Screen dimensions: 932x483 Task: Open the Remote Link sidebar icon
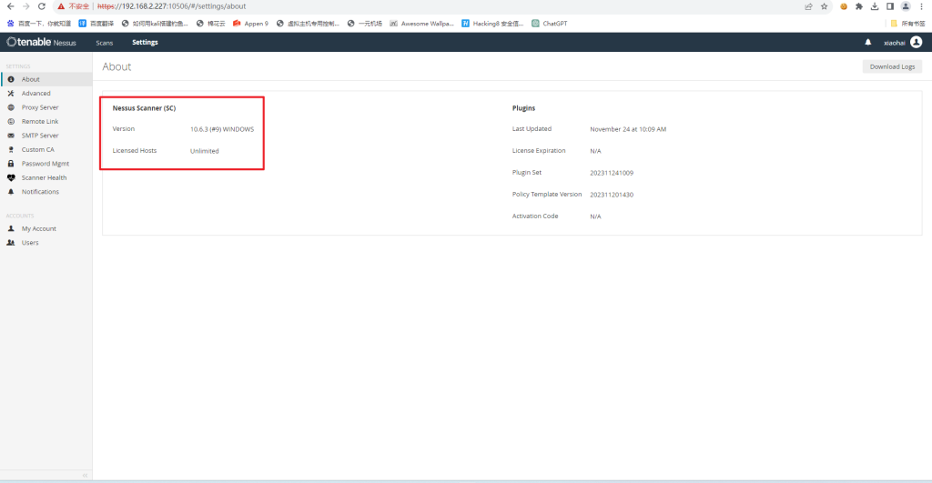coord(11,121)
